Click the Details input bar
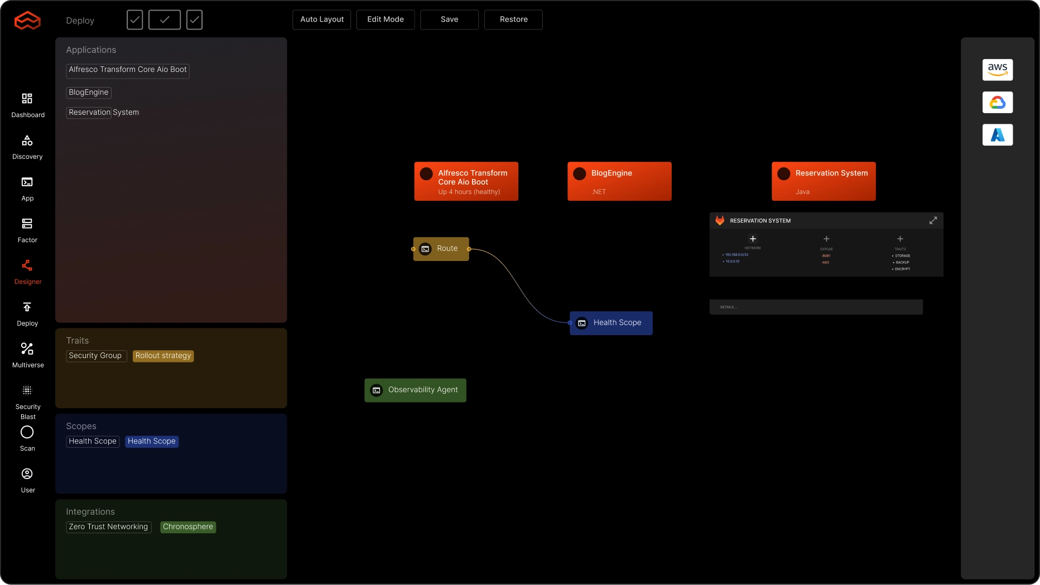Image resolution: width=1040 pixels, height=585 pixels. (816, 307)
